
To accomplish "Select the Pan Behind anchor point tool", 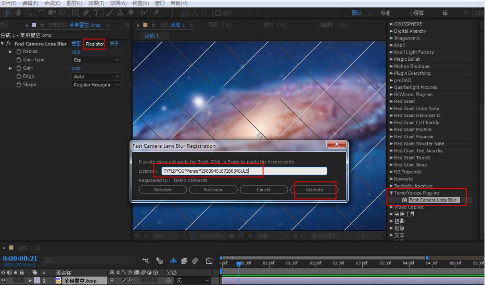I will pos(62,12).
